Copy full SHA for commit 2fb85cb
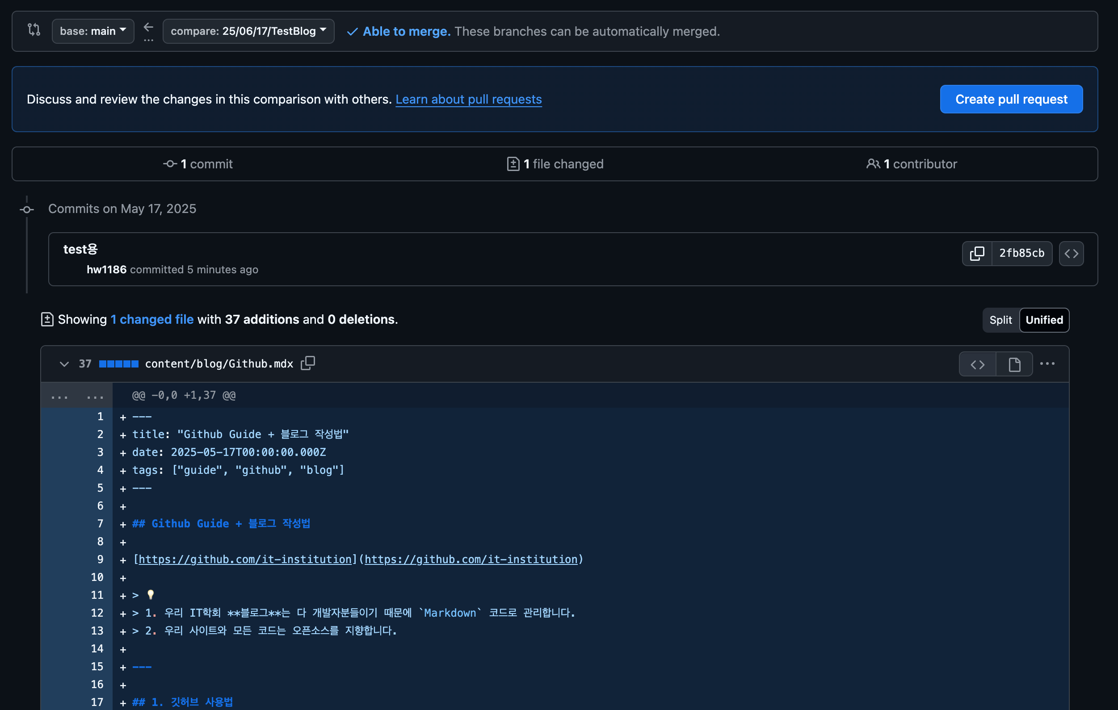This screenshot has height=710, width=1118. click(x=977, y=253)
